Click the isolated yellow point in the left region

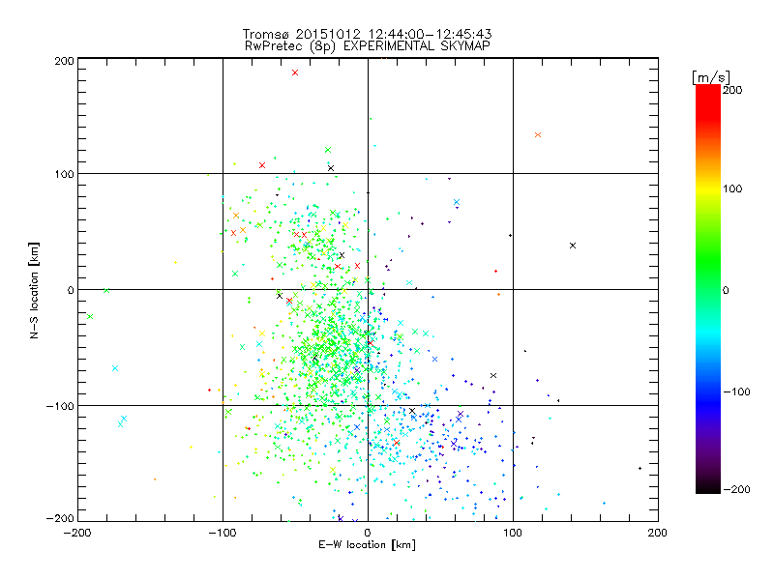(175, 262)
